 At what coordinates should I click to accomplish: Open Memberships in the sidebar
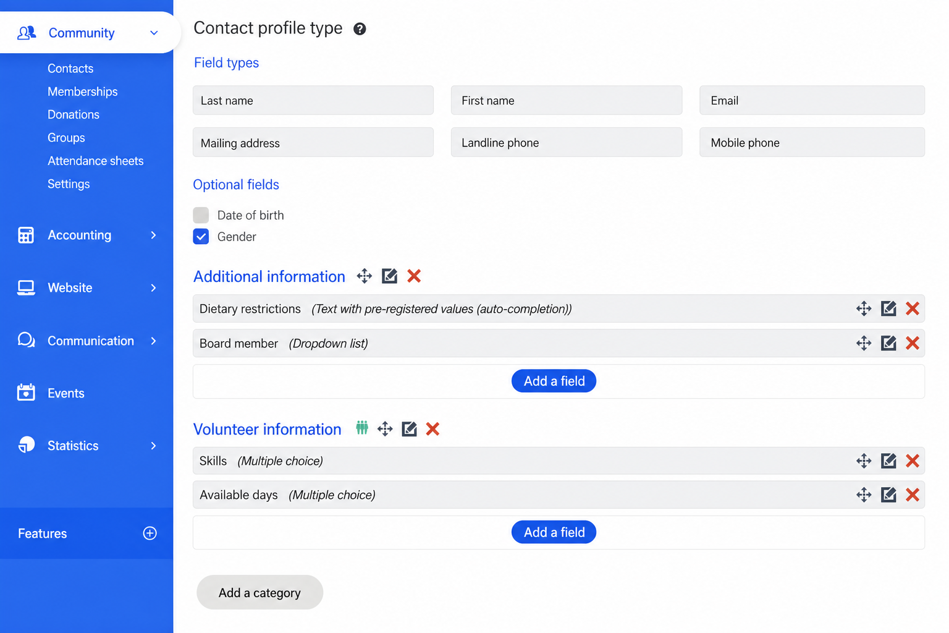83,91
